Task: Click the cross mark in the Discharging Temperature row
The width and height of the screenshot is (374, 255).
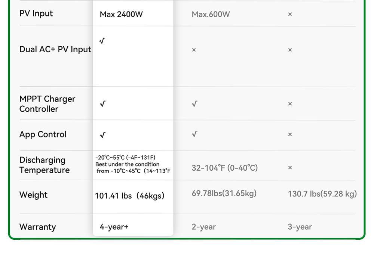Action: point(290,168)
